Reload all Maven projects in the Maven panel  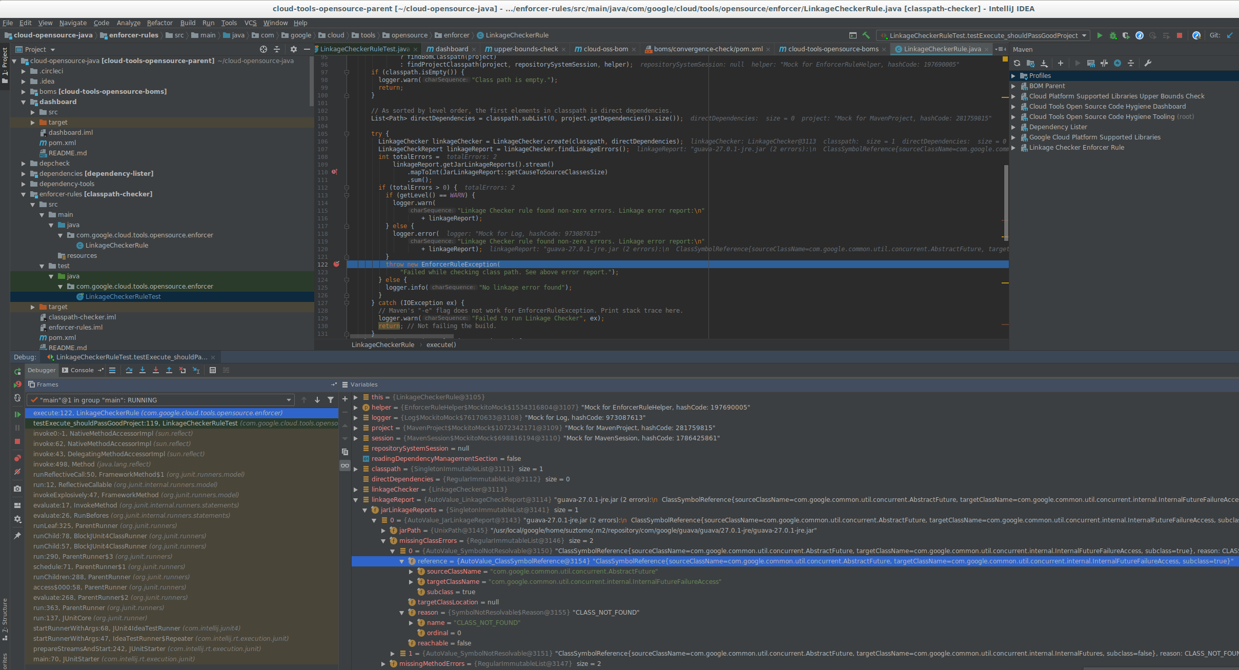click(1017, 63)
